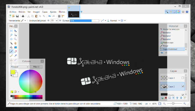Click undo arrow in Historial panel
The image size is (195, 111).
[x=162, y=53]
